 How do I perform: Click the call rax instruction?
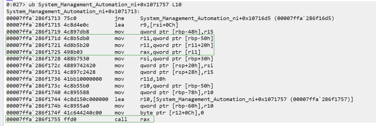pyautogui.click(x=132, y=119)
